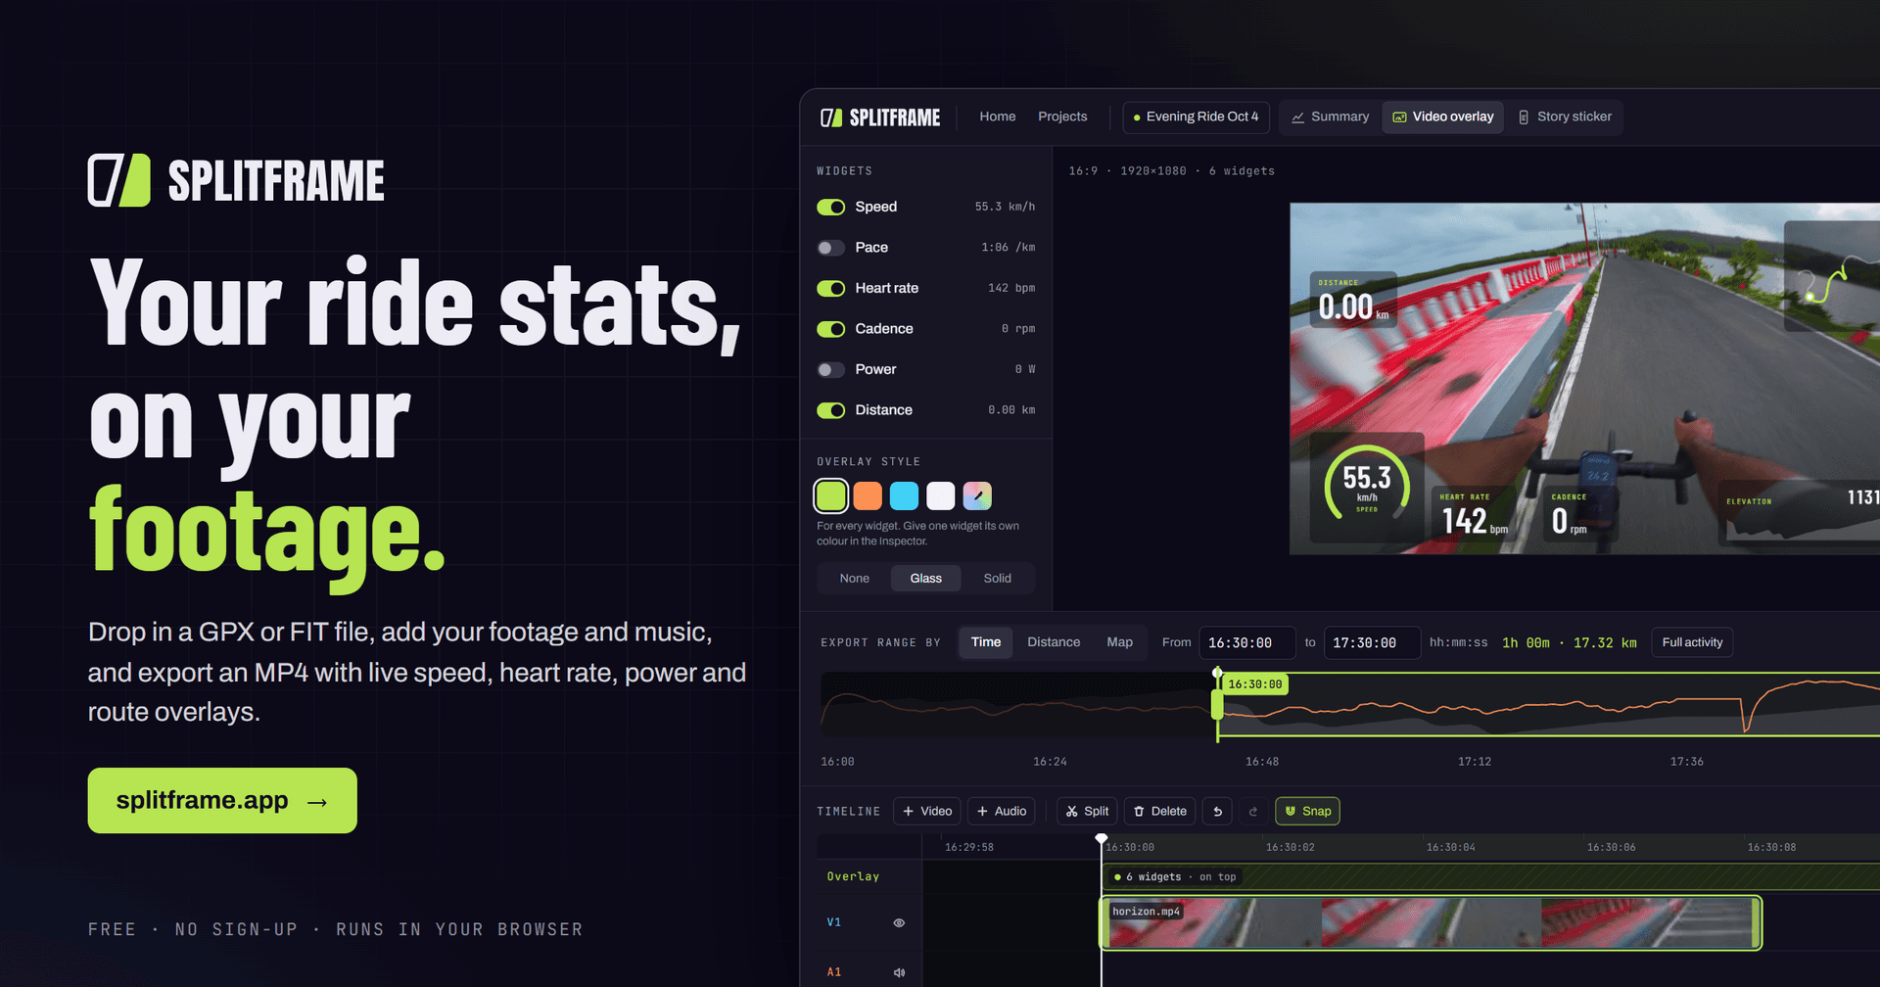Viewport: 1880px width, 987px height.
Task: Set export range by Distance
Action: pos(1054,642)
